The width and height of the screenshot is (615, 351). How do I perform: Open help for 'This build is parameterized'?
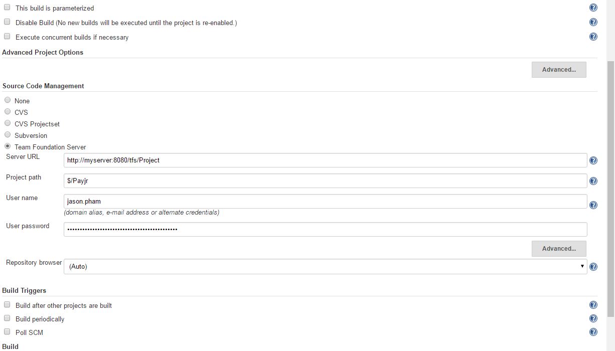(593, 8)
